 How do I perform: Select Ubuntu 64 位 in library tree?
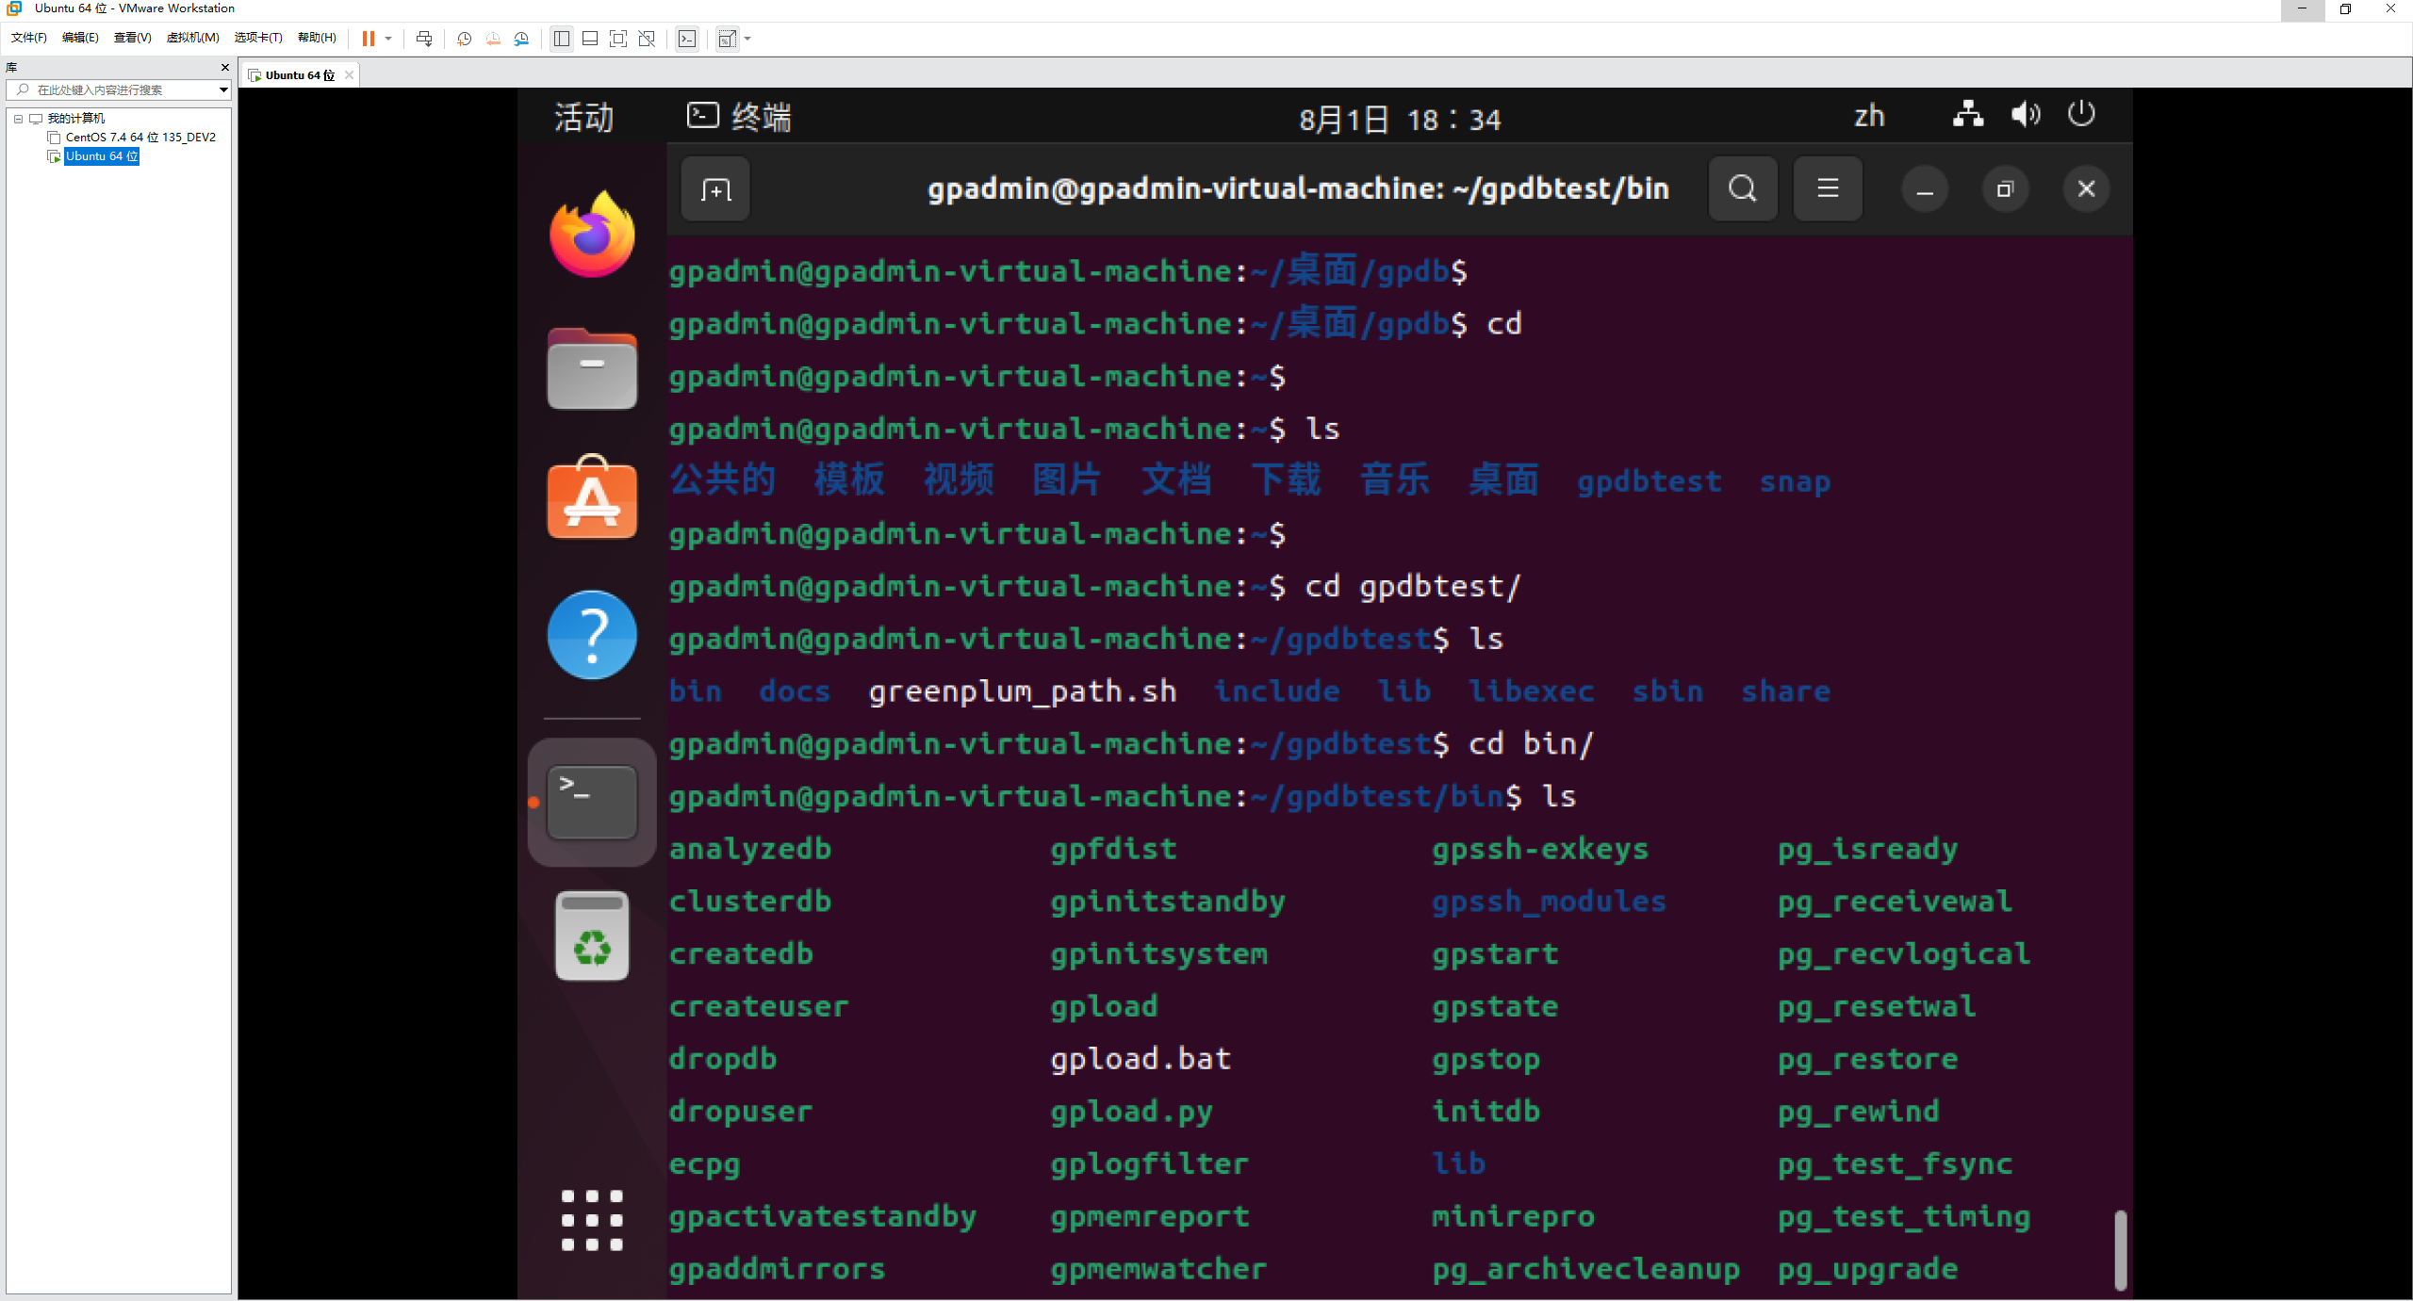[102, 156]
